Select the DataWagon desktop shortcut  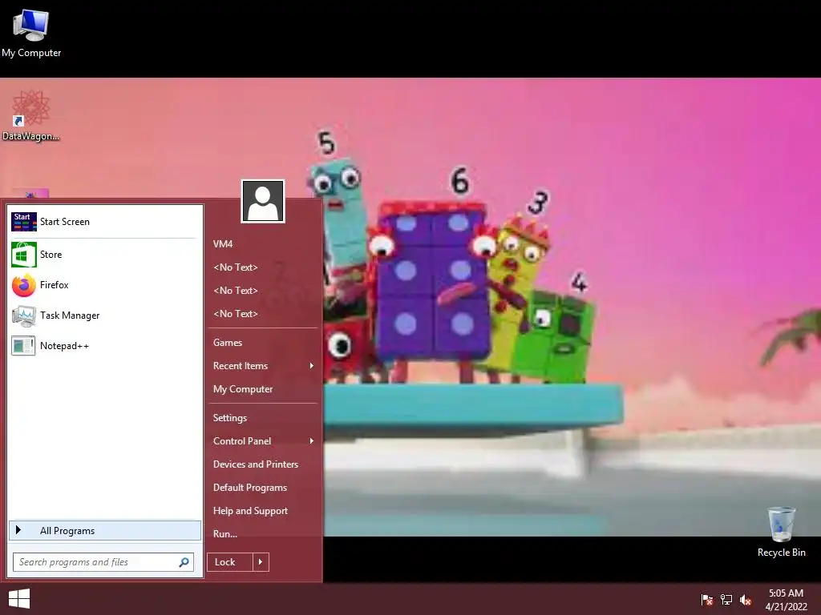pyautogui.click(x=31, y=115)
